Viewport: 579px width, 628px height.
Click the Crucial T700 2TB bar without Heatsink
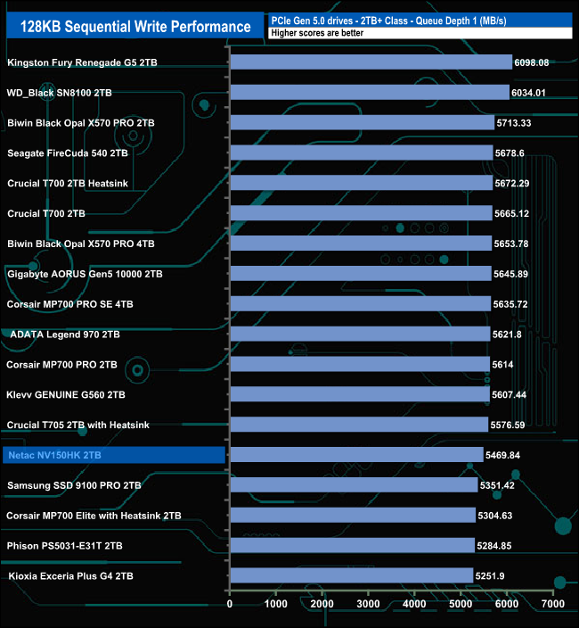click(x=362, y=213)
